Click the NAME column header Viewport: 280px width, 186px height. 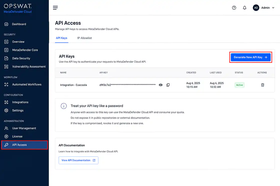point(63,72)
